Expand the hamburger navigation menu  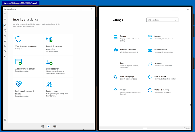(x=5, y=19)
